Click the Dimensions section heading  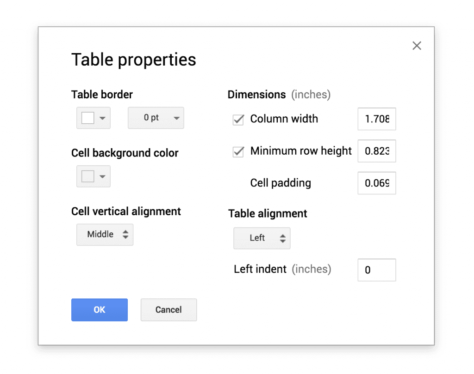(256, 94)
